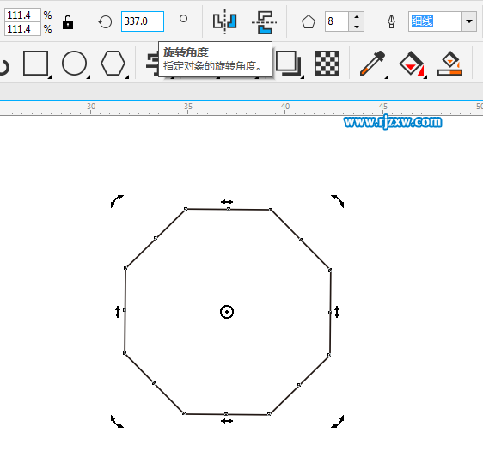Select the Transparency checkerboard tool
Screen dimensions: 483x476
[327, 64]
